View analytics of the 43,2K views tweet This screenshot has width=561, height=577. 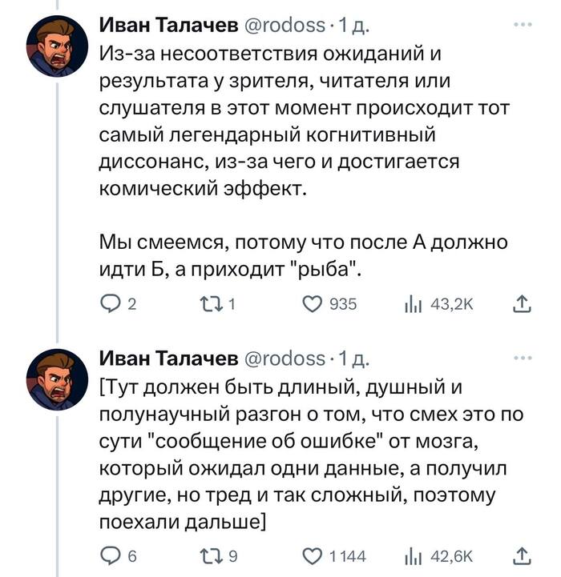pos(415,305)
